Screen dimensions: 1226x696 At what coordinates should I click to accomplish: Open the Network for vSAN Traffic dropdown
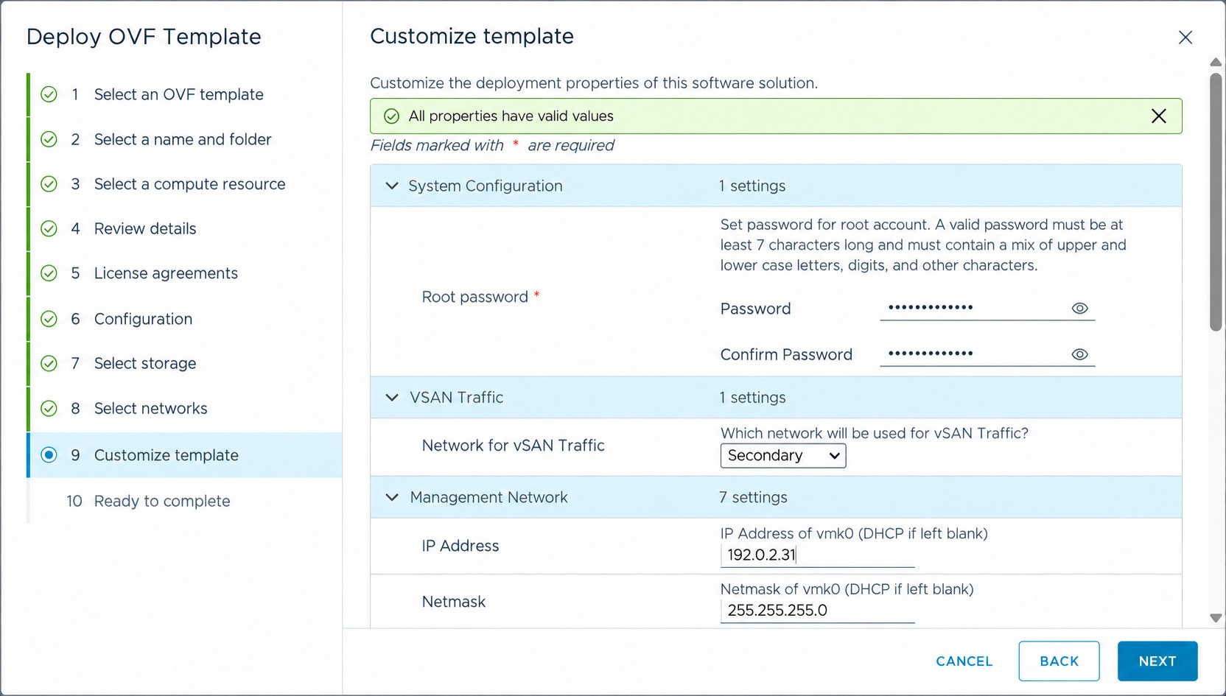click(x=782, y=456)
